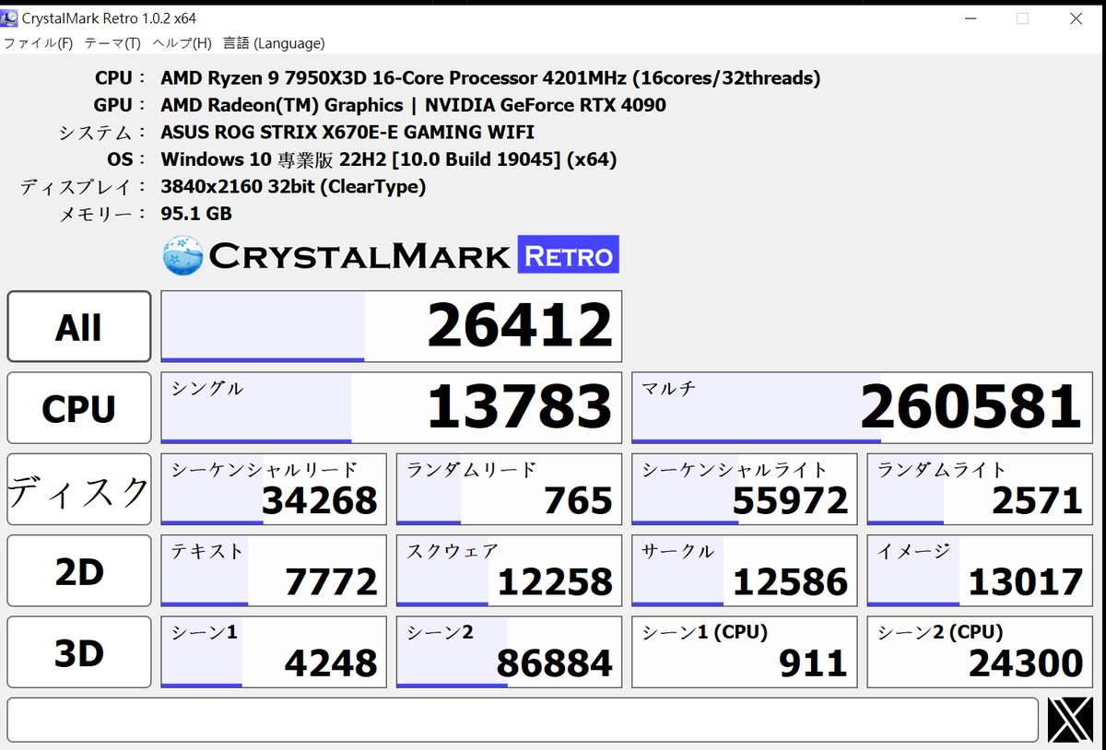The image size is (1106, 750).
Task: Click the シーン2 (CPU) score panel
Action: 979,651
